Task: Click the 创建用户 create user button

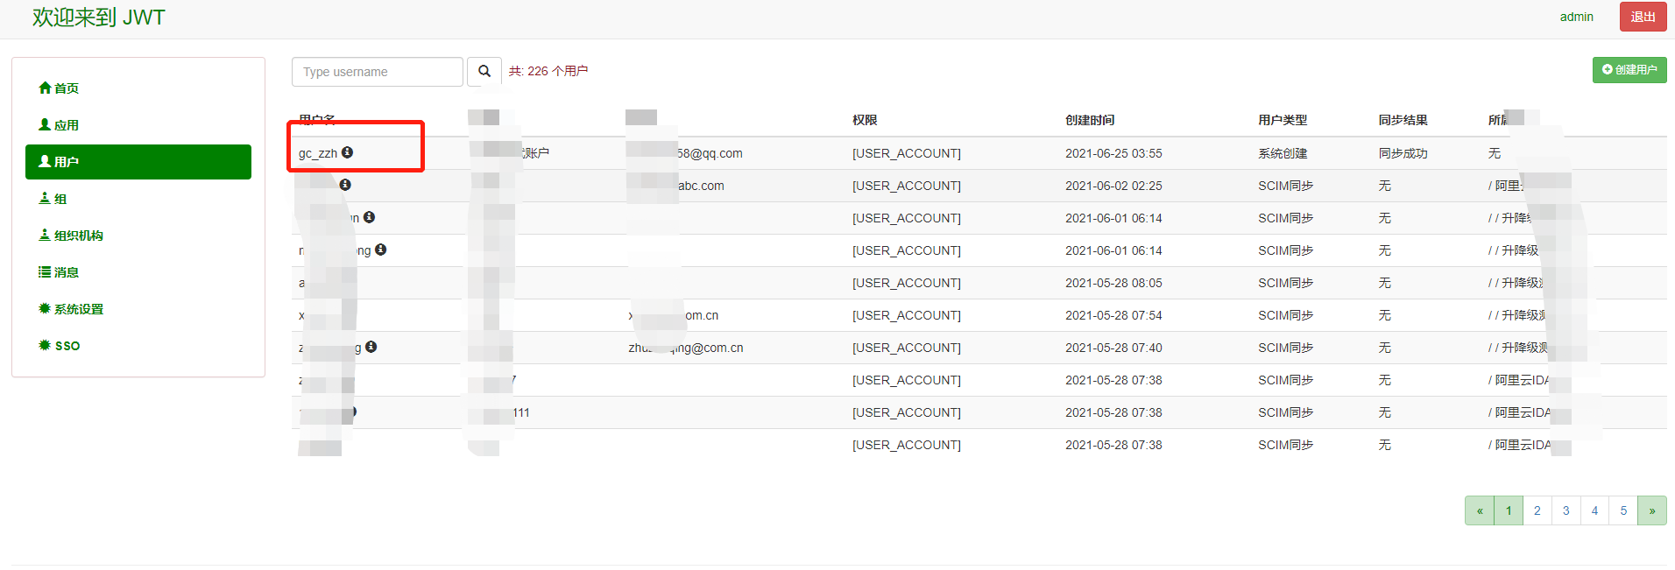Action: pyautogui.click(x=1629, y=70)
